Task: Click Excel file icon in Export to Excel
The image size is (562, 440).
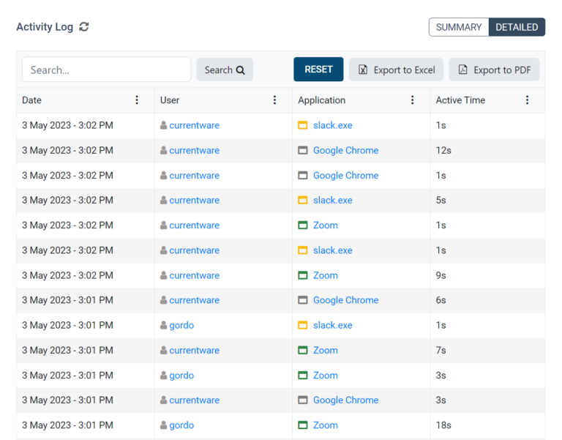Action: [363, 70]
